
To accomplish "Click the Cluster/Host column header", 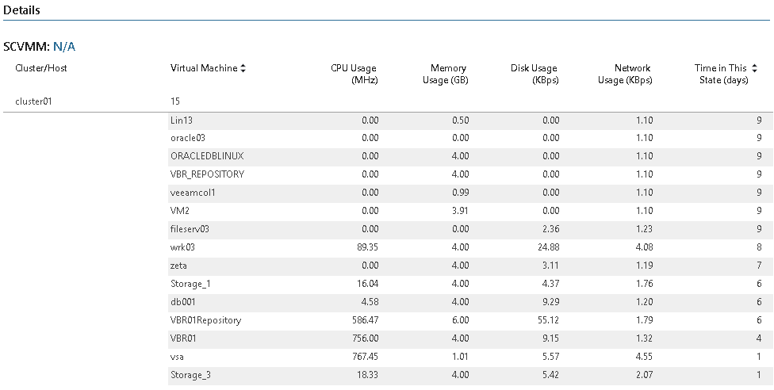I will click(x=41, y=68).
